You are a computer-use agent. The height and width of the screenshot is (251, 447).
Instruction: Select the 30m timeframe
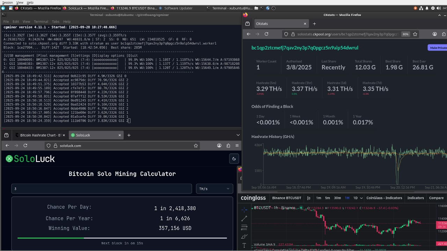coord(337,198)
